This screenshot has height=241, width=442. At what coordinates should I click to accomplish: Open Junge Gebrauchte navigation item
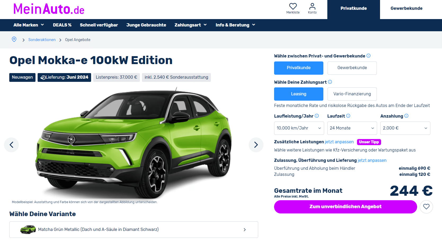pos(146,25)
